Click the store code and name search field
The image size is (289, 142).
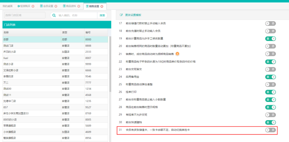(x=76, y=15)
